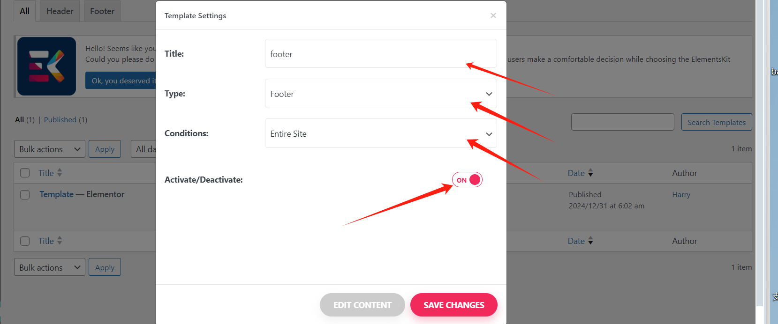Open the Type dropdown showing Footer
The width and height of the screenshot is (778, 324).
[x=380, y=94]
